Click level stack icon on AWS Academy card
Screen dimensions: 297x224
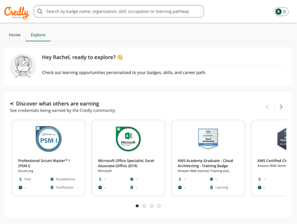pos(211,179)
